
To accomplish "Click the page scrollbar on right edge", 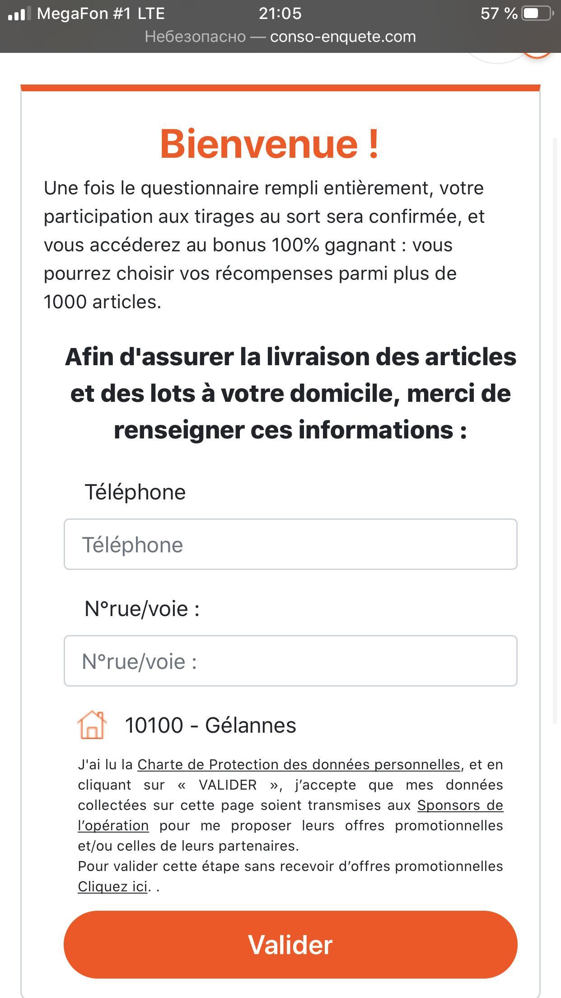I will tap(556, 429).
